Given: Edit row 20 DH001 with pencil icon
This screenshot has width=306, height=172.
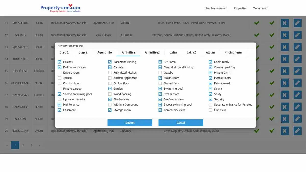Looking at the screenshot, I should coord(297,131).
